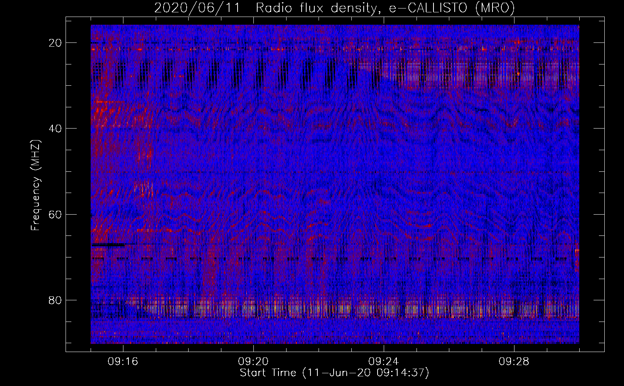Click the 09:16 time tick label
The image size is (624, 386).
click(x=123, y=362)
